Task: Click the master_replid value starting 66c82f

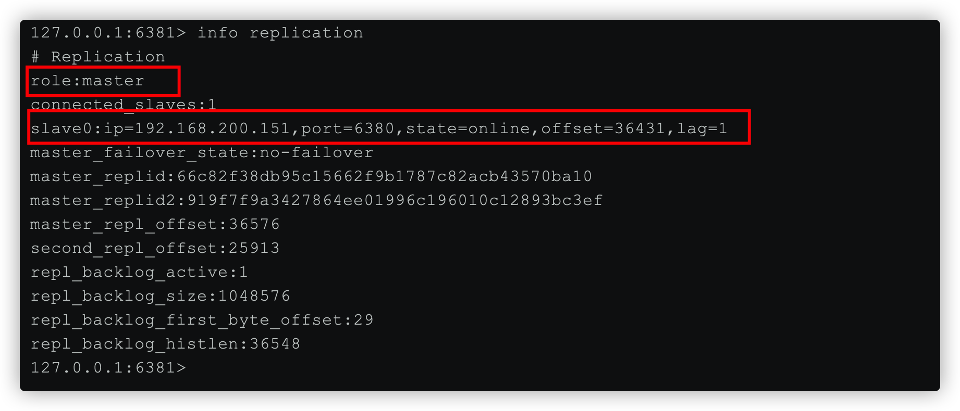Action: coord(384,176)
